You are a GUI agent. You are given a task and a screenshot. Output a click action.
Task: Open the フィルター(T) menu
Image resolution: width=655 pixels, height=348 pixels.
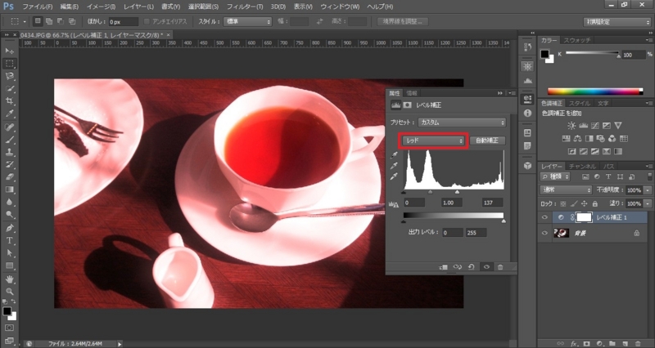pyautogui.click(x=245, y=7)
